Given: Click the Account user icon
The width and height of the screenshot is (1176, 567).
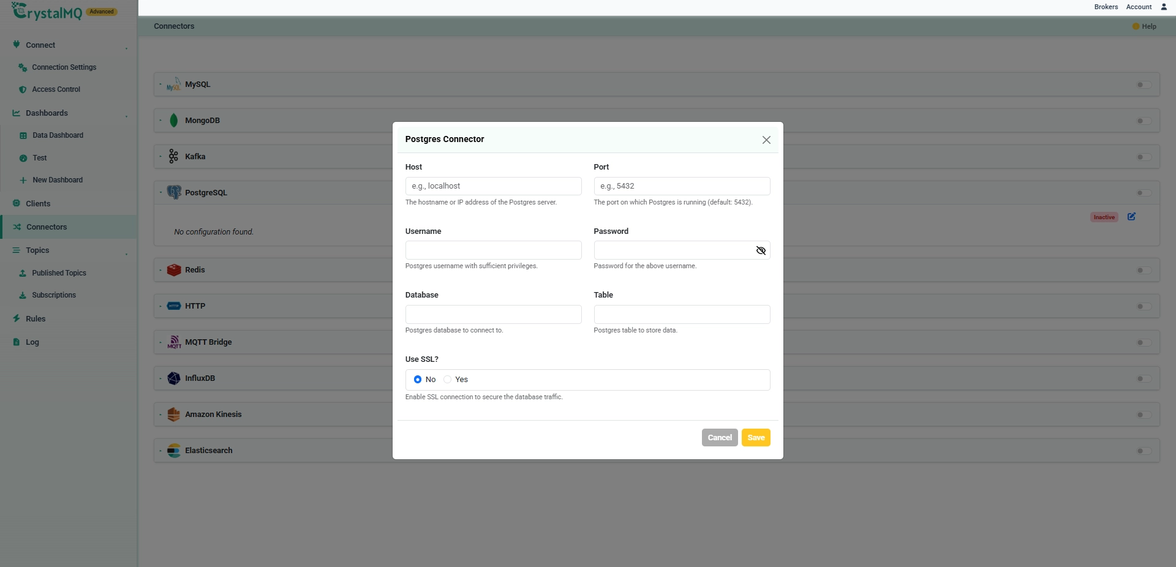Looking at the screenshot, I should 1164,7.
